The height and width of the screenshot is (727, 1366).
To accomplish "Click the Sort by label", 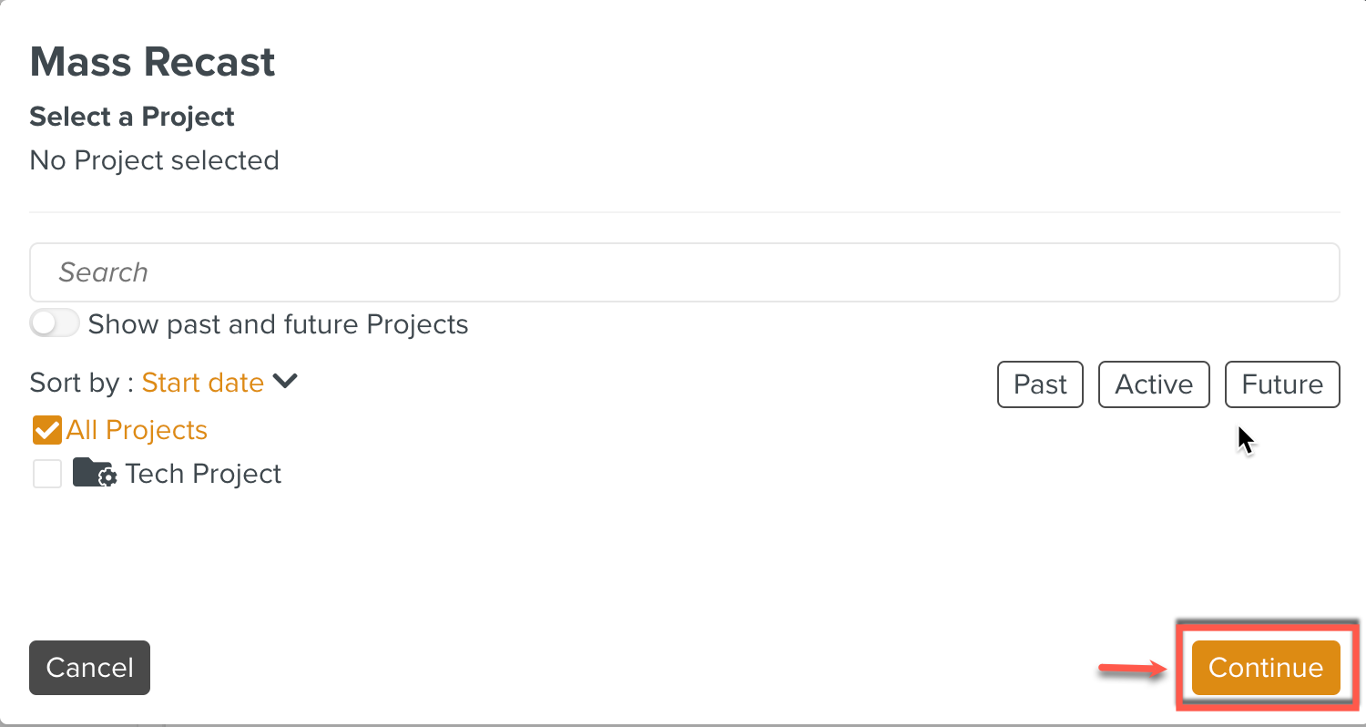I will [x=82, y=383].
